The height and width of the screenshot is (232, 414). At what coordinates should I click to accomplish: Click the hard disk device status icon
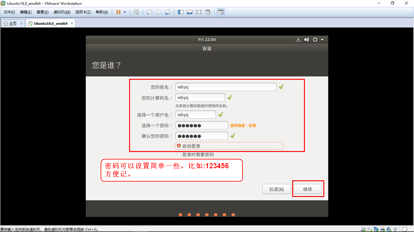point(363,229)
